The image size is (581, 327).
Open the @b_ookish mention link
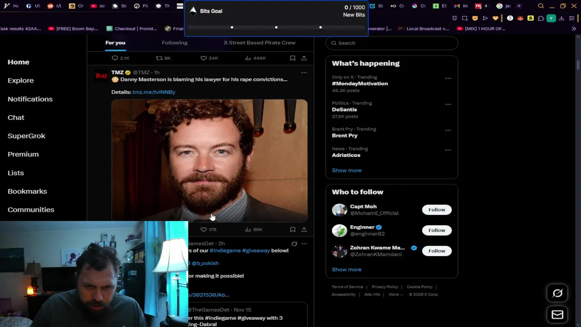click(x=205, y=263)
